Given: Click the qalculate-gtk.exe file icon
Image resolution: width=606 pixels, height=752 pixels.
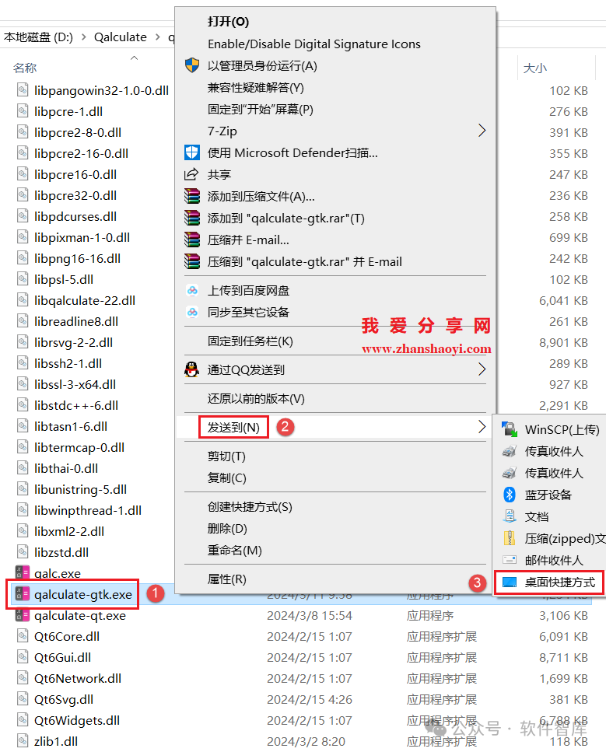Looking at the screenshot, I should click(23, 595).
